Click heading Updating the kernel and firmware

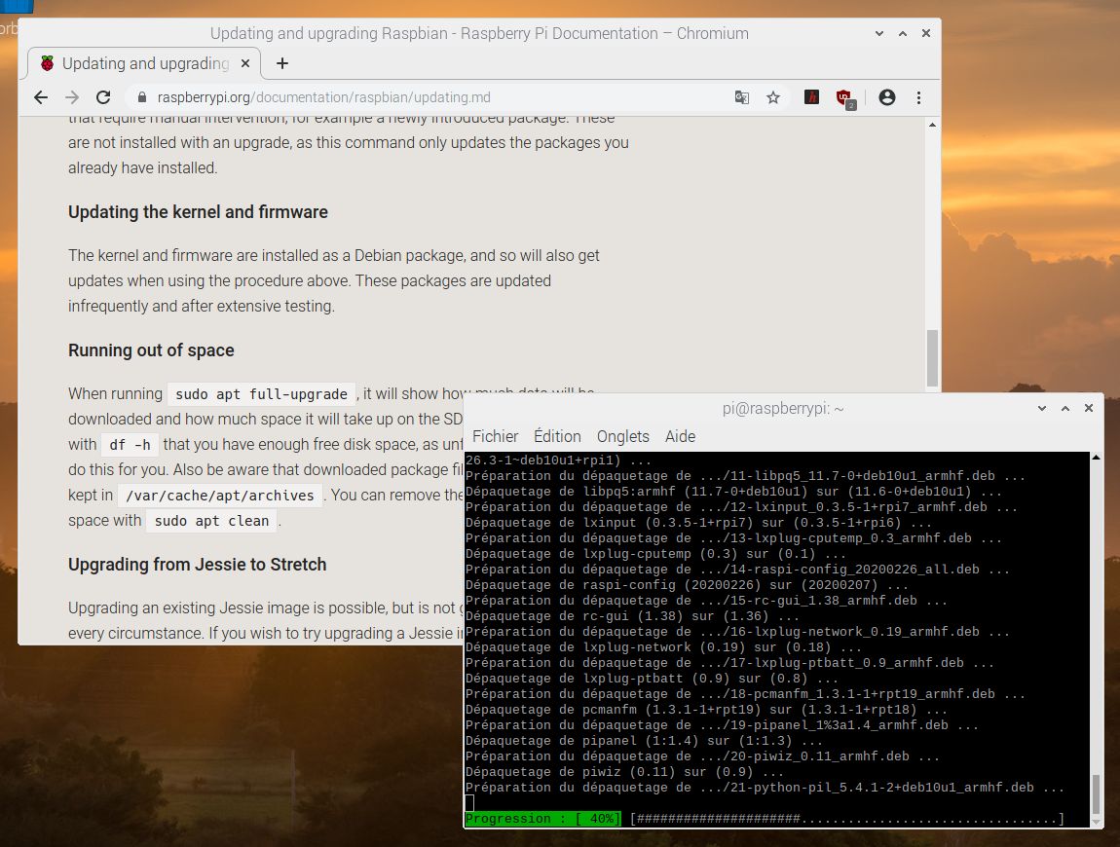point(198,212)
